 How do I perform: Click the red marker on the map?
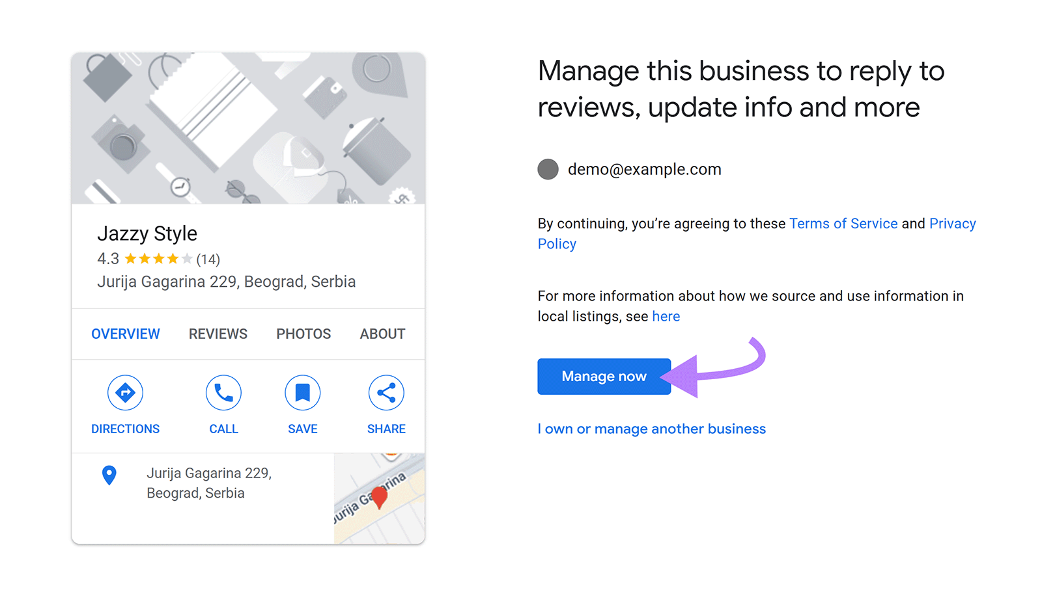coord(380,497)
